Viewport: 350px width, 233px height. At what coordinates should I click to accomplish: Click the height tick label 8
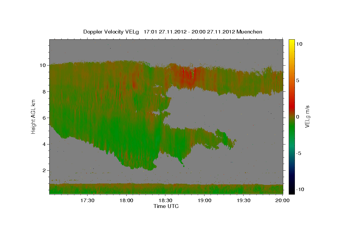(44, 91)
